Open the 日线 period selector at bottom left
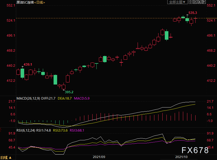The image size is (217, 160). coord(6,158)
